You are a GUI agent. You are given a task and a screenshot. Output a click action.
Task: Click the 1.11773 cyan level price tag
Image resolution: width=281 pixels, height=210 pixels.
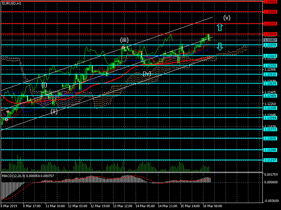click(x=270, y=129)
